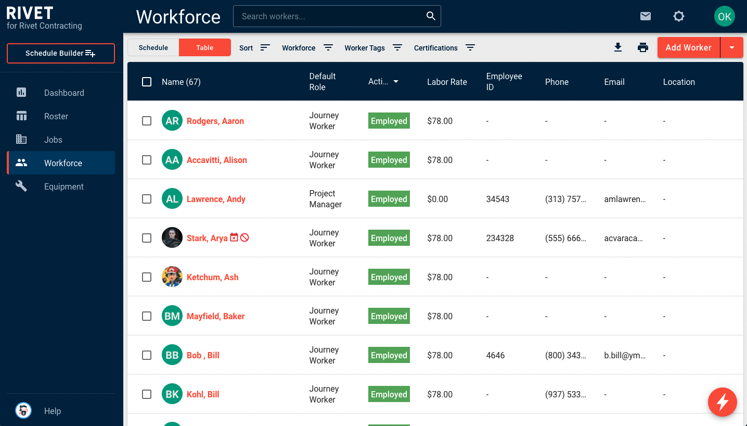Click Ash Ketchum's photo avatar
The width and height of the screenshot is (747, 426).
[x=172, y=277]
